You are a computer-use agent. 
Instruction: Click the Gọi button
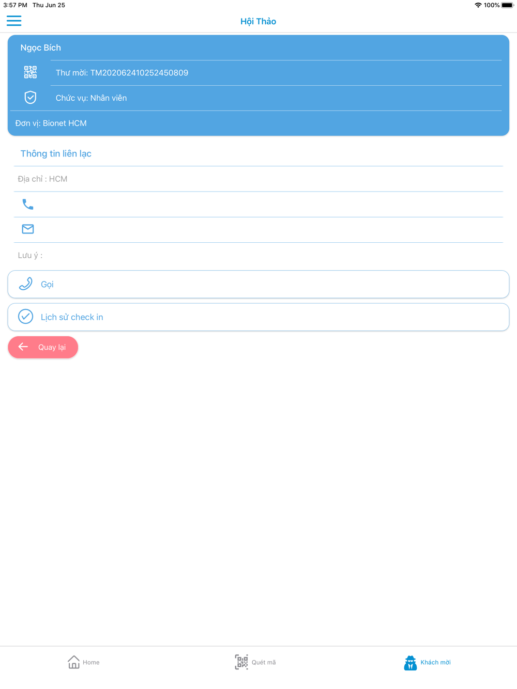point(258,284)
